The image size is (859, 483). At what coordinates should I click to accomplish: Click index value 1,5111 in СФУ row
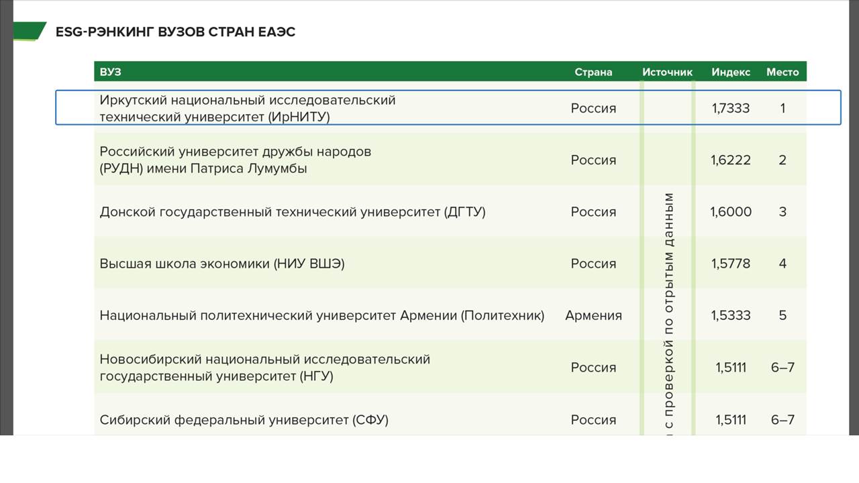731,420
